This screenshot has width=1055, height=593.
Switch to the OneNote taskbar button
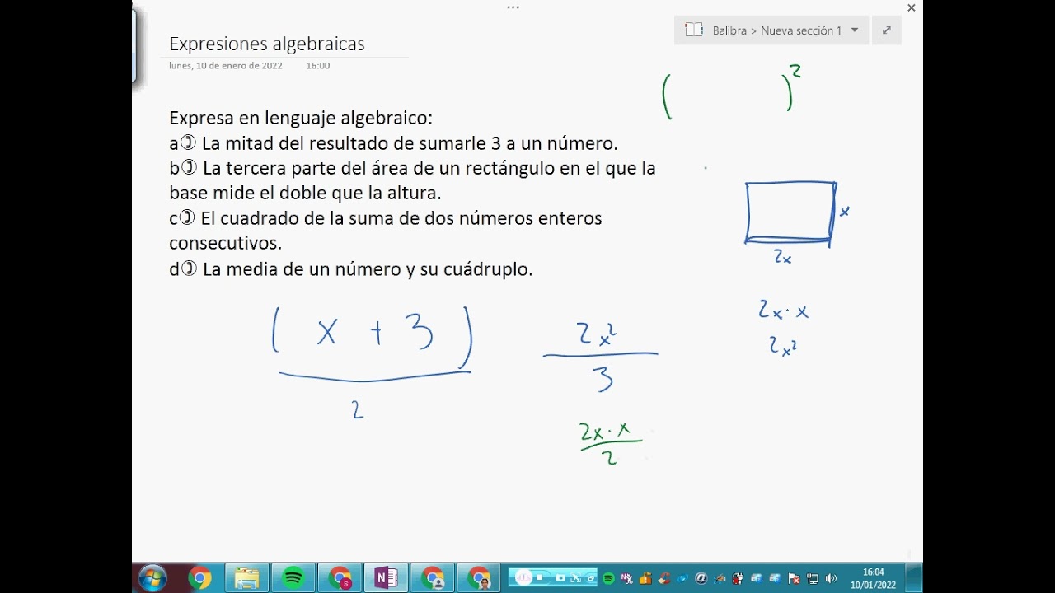coord(386,578)
